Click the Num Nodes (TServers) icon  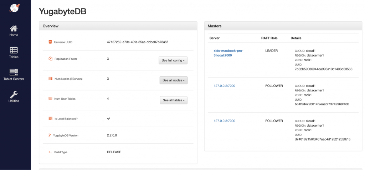pos(50,79)
